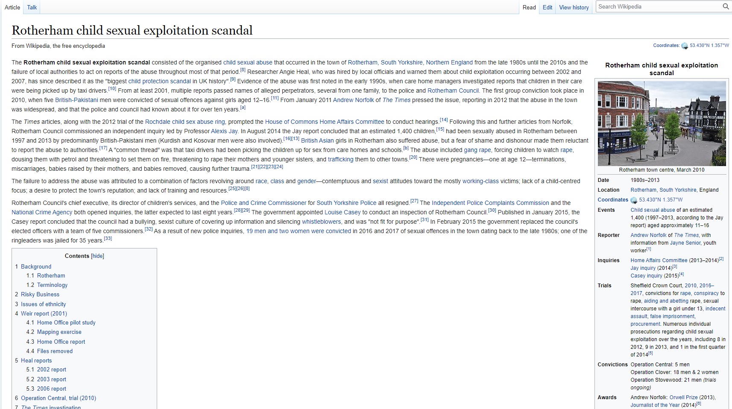Viewport: 732px width, 409px height.
Task: Jump to Risky Business section
Action: click(x=40, y=294)
